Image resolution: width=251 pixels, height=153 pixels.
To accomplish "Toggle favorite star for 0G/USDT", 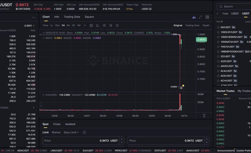I will click(x=218, y=27).
